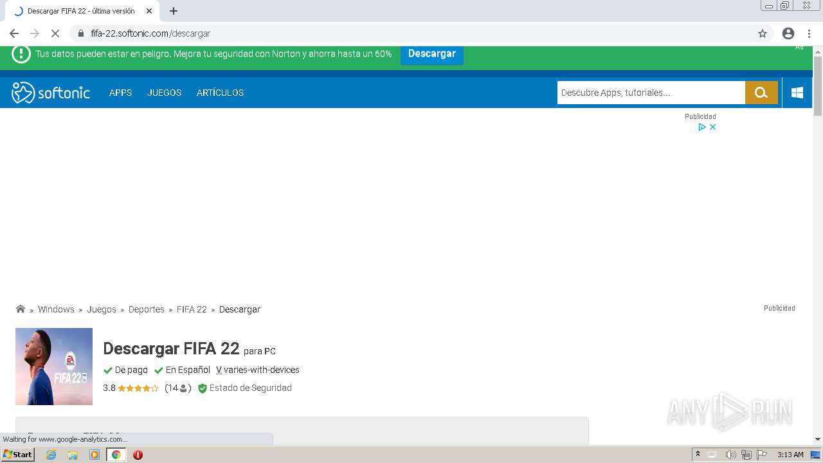Open the JUEGOS menu

[164, 93]
